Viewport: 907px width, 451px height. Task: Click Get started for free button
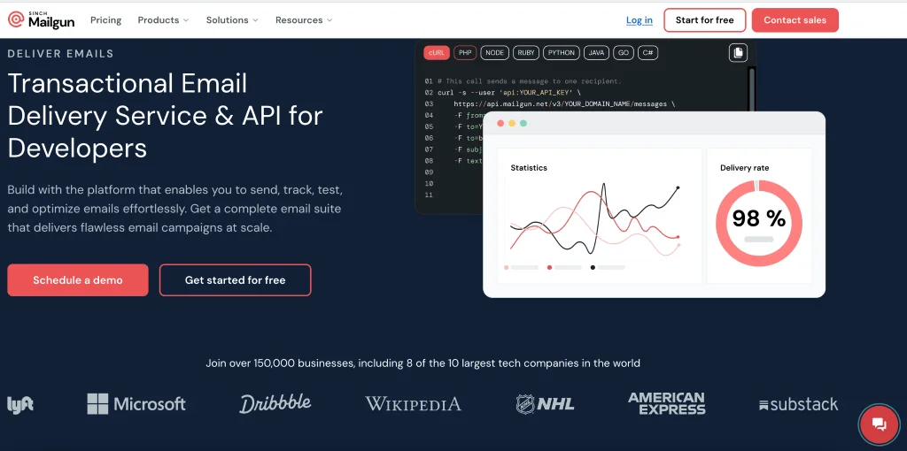tap(235, 280)
